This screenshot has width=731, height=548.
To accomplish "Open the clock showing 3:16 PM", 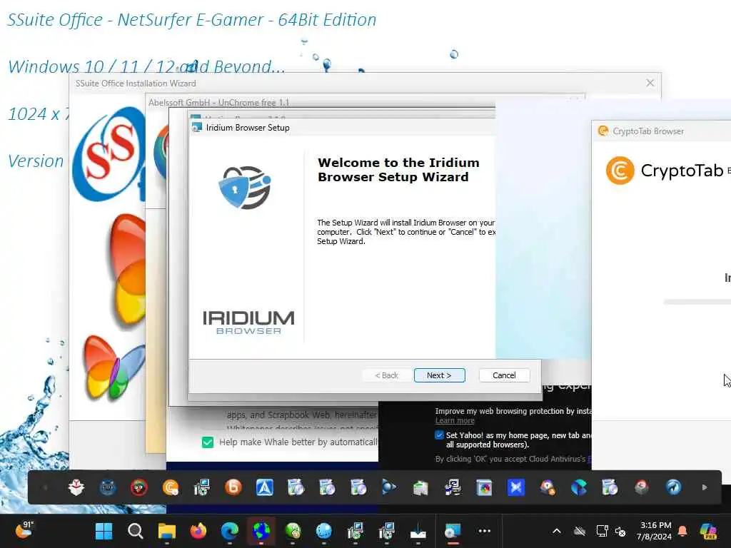I will click(655, 531).
